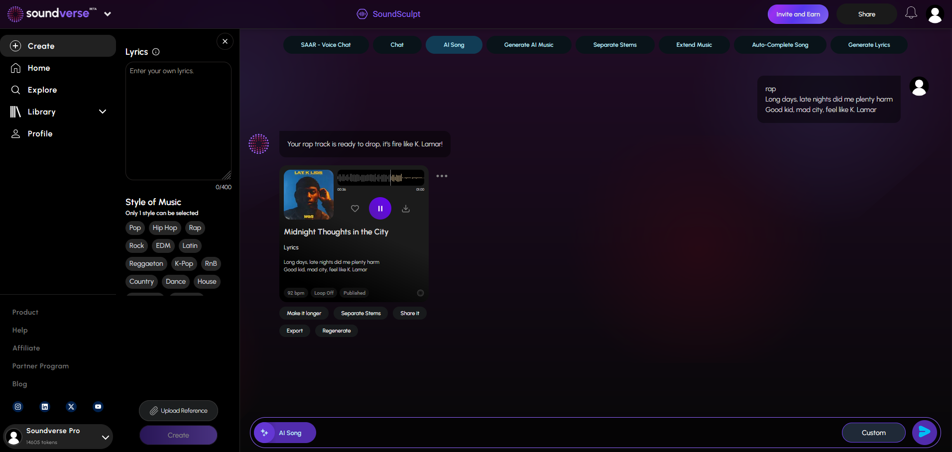Seek within the track waveform

click(x=381, y=178)
